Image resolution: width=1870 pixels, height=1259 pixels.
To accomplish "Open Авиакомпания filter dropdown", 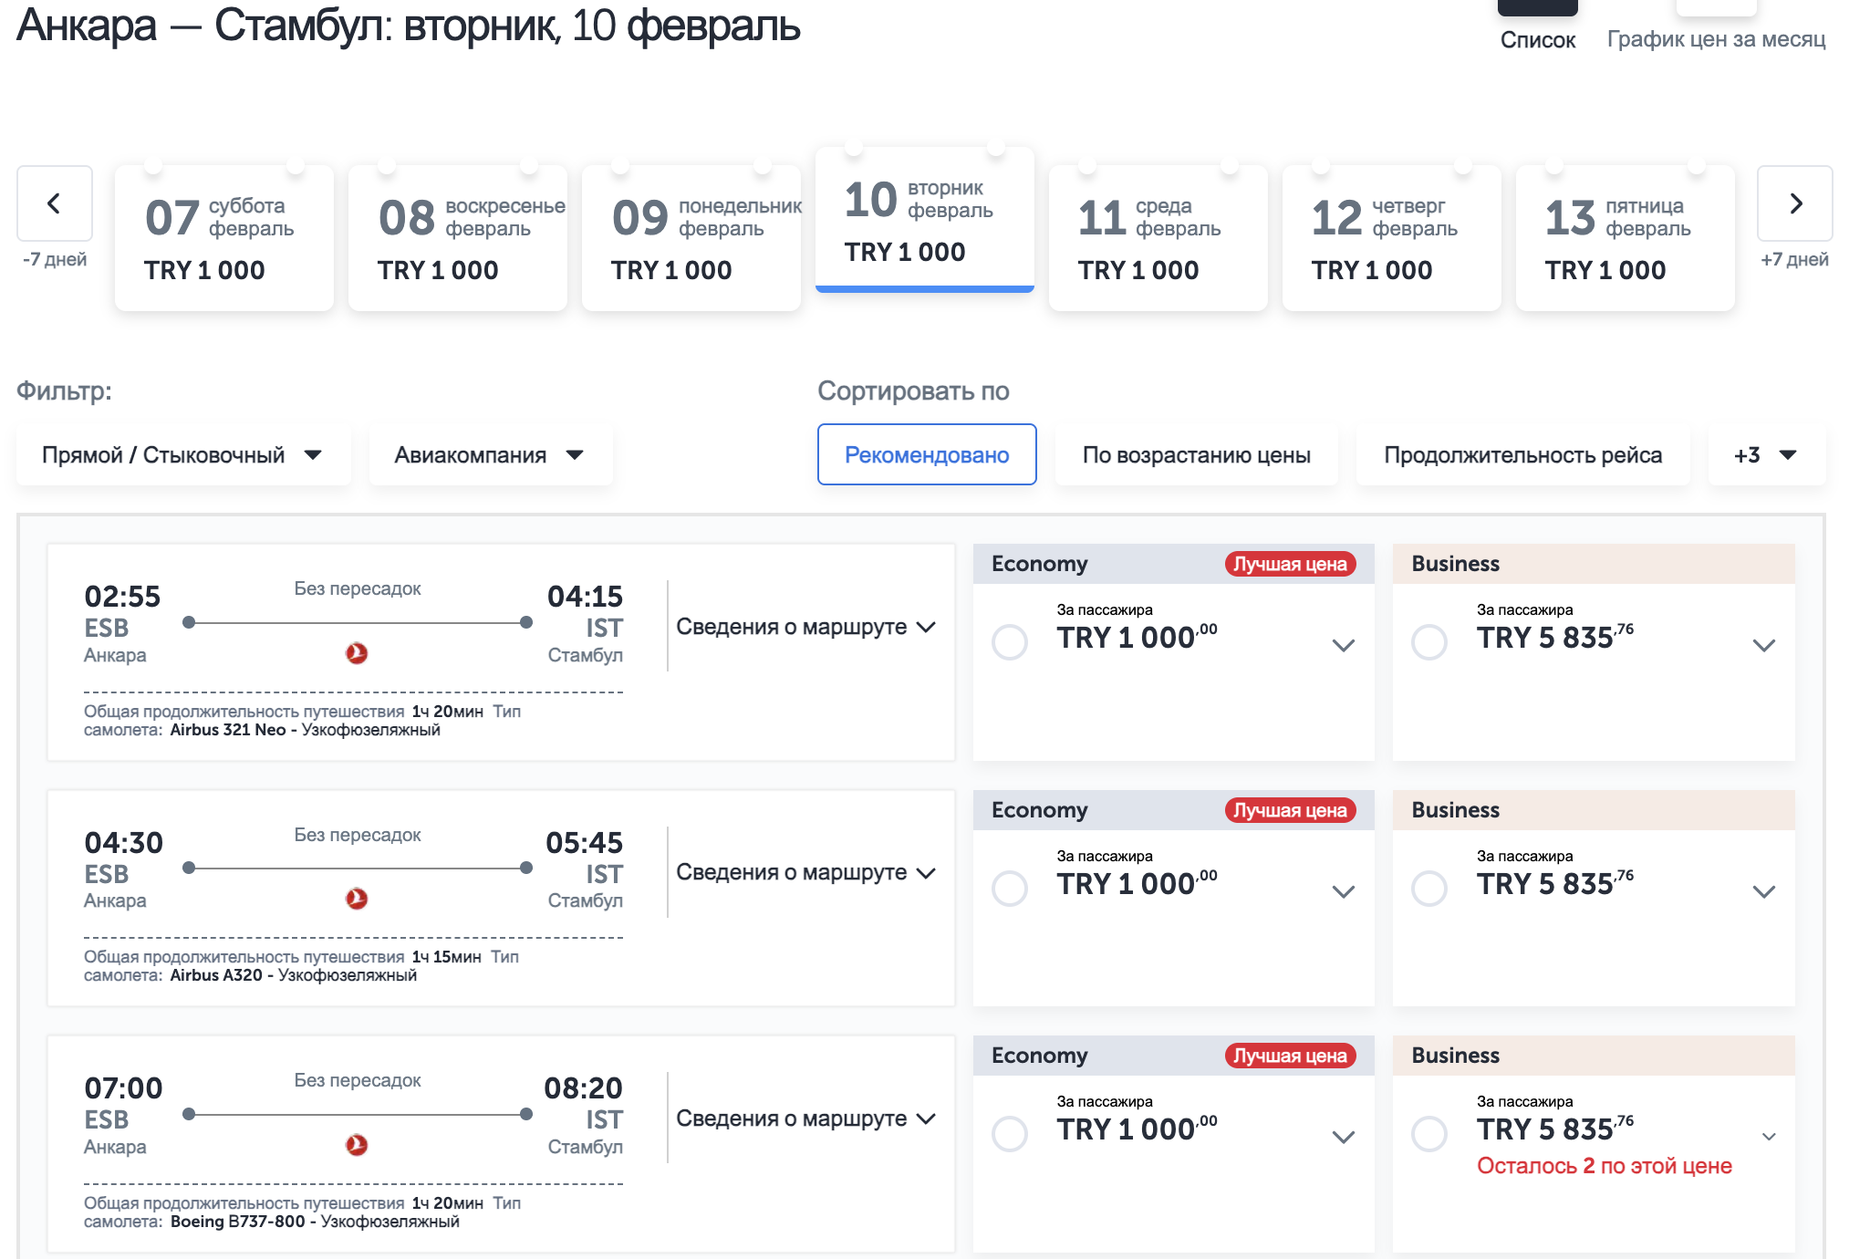I will point(490,454).
